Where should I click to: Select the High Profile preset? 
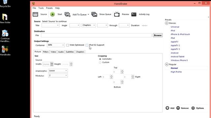(x=176, y=72)
